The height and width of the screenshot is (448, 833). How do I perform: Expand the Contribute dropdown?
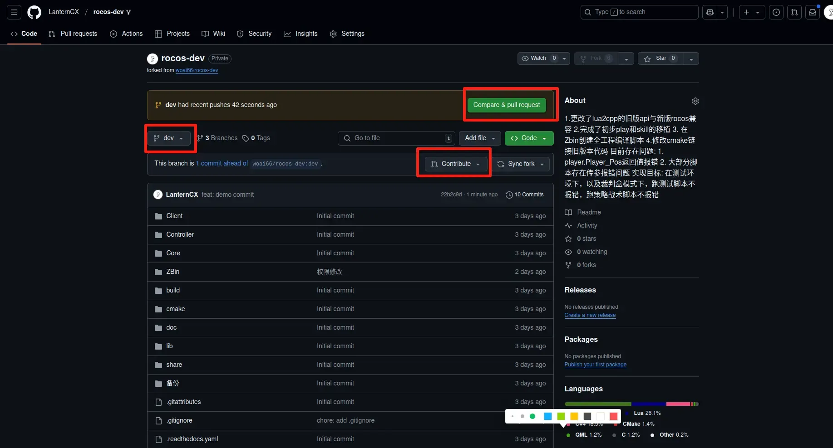click(456, 164)
